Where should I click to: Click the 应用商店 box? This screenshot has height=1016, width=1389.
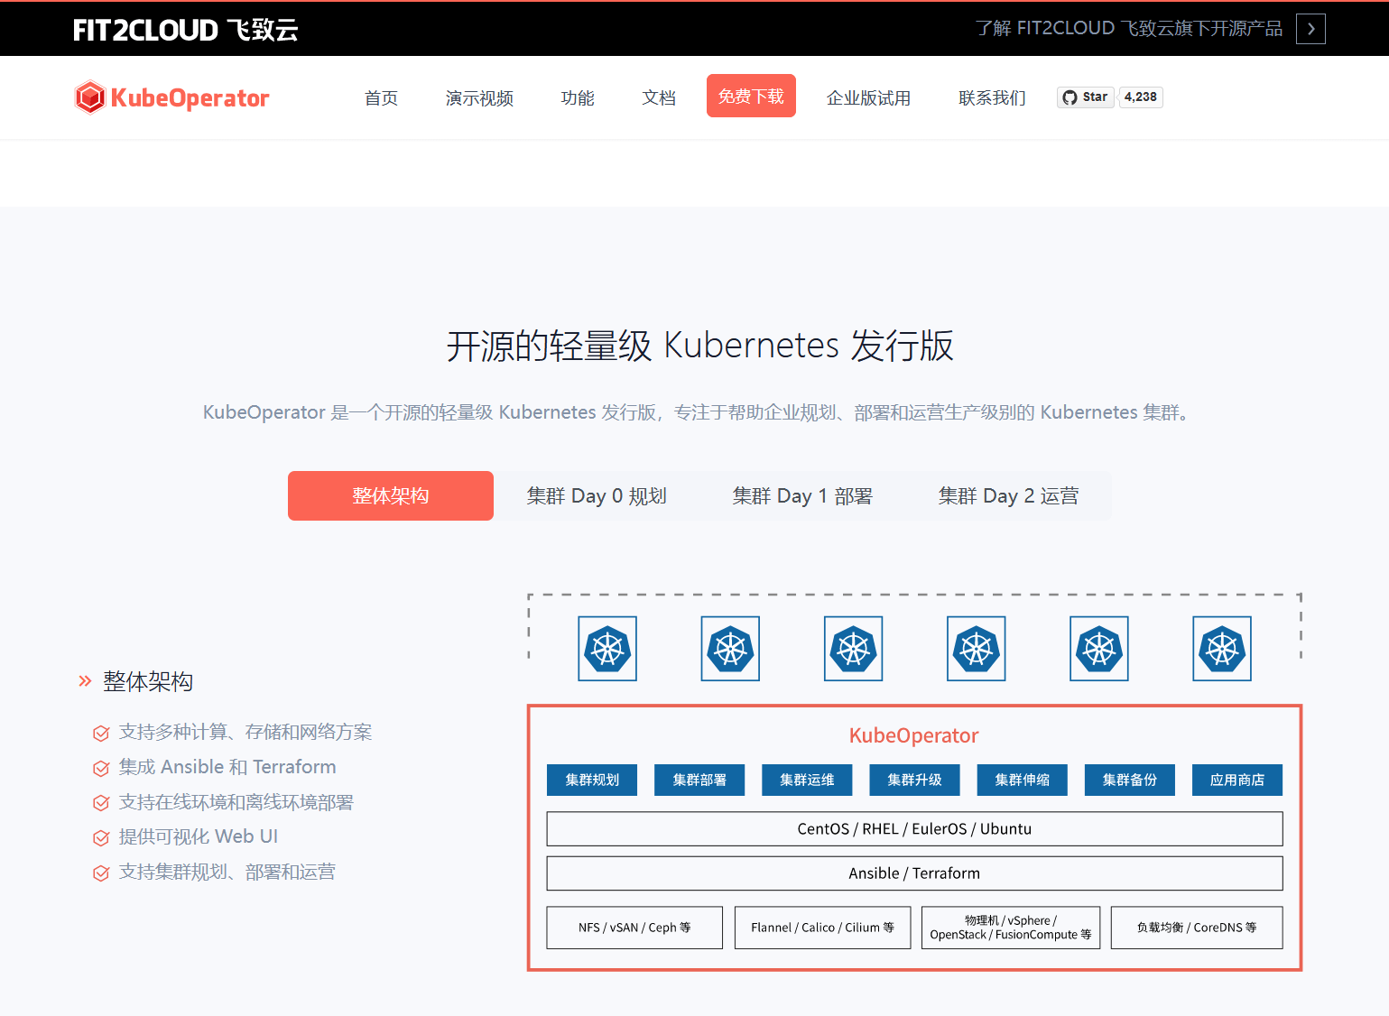[x=1236, y=780]
